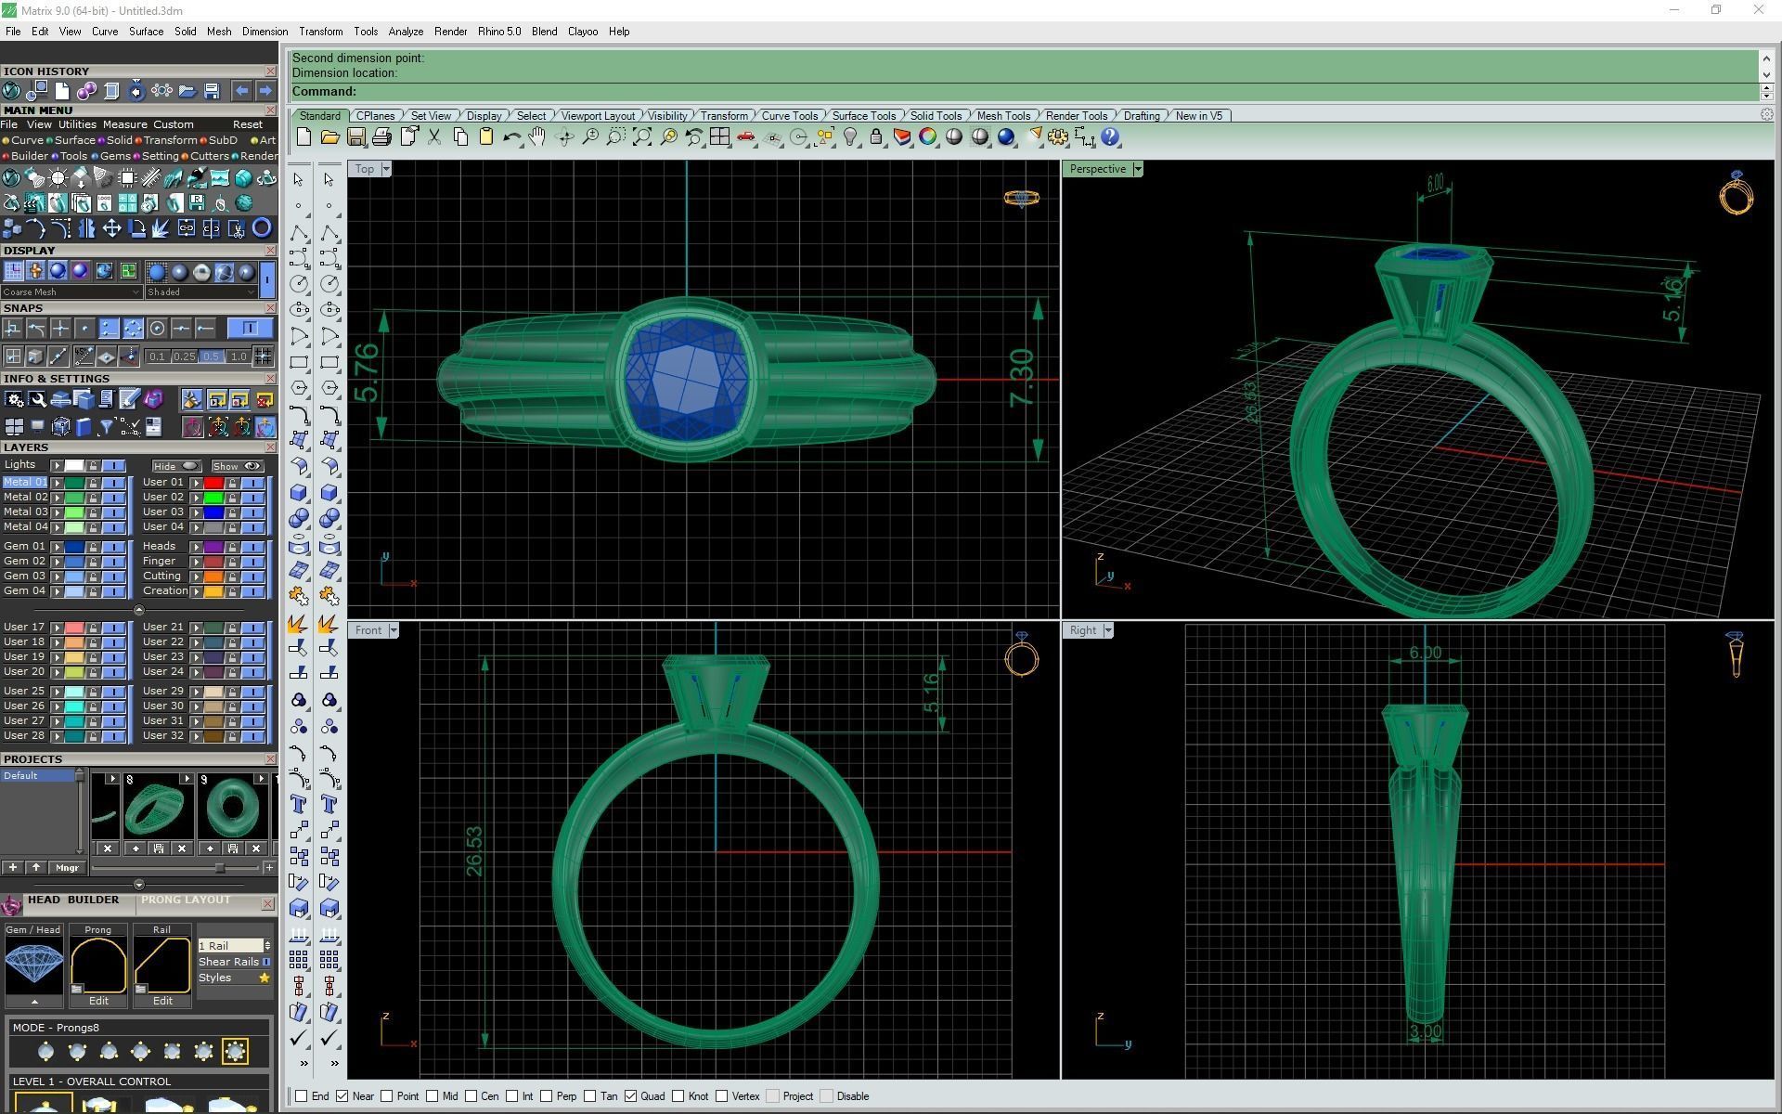Select the Text T tool in left toolbar
Image resolution: width=1782 pixels, height=1114 pixels.
(x=299, y=804)
